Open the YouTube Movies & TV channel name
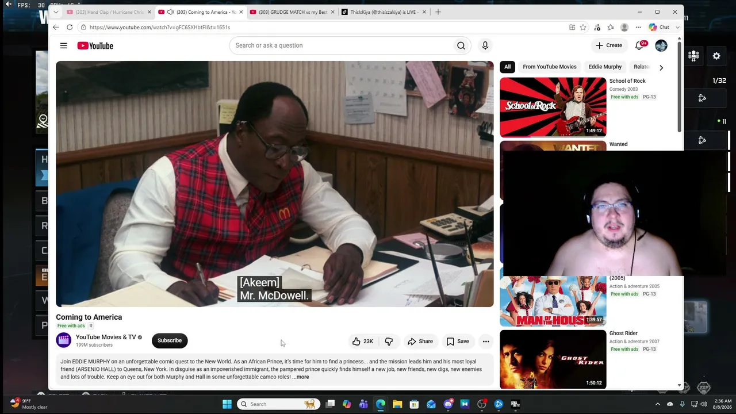 (x=106, y=337)
